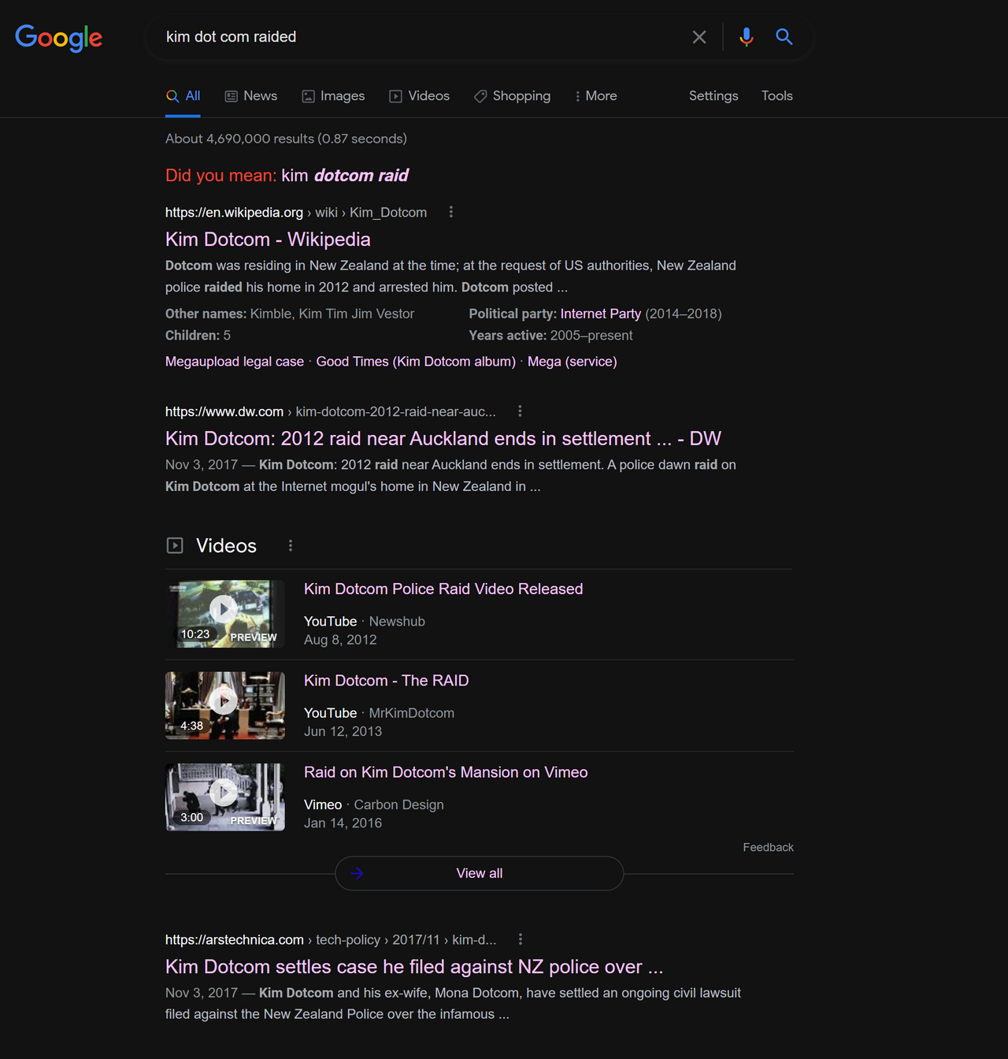Click 'Jun 12, 2013' video date

click(343, 731)
